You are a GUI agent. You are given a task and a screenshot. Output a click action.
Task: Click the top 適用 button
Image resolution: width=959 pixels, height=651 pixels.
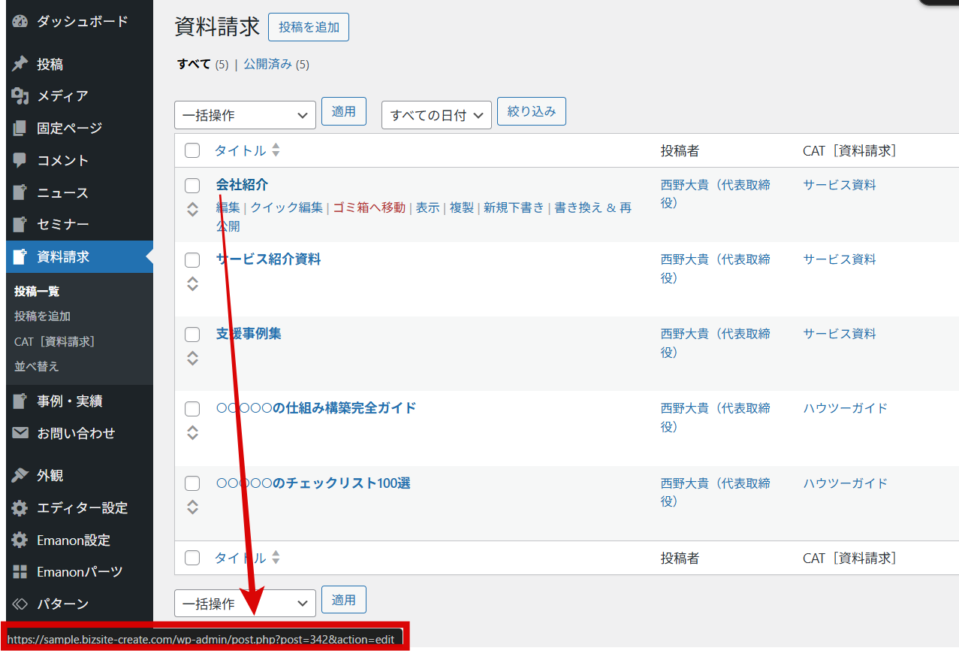(x=344, y=111)
